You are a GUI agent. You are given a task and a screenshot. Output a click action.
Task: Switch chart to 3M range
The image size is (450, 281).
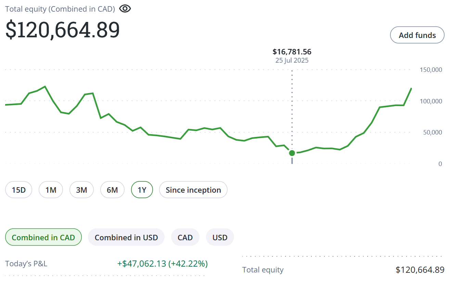click(81, 190)
